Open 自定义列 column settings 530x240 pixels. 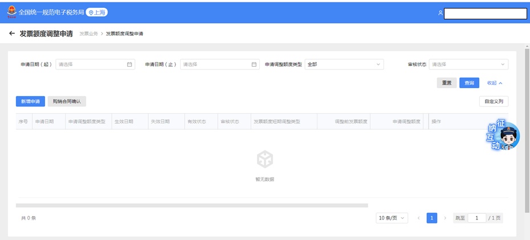click(493, 101)
